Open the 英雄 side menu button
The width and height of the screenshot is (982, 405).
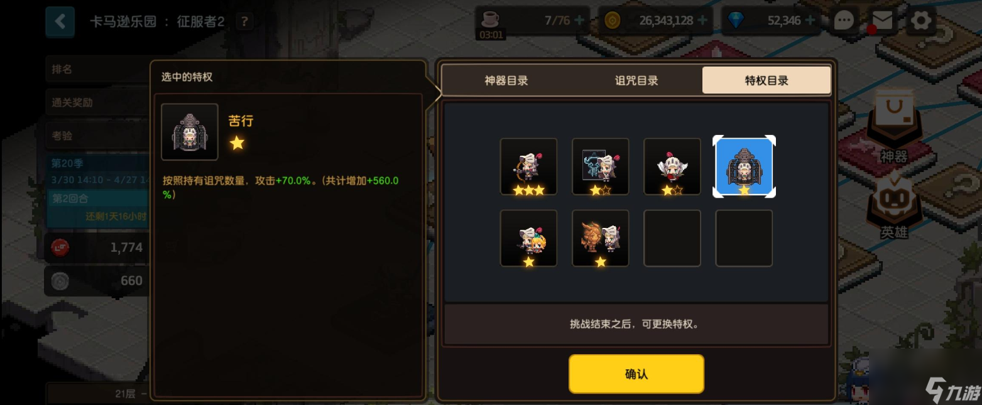(x=893, y=207)
